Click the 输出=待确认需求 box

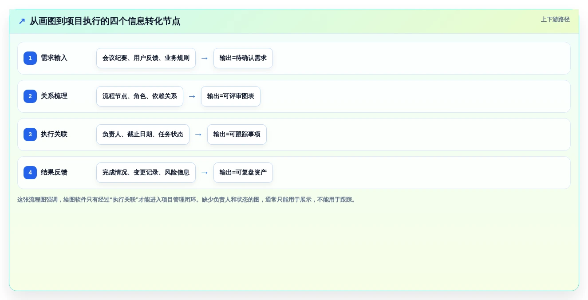click(x=243, y=58)
